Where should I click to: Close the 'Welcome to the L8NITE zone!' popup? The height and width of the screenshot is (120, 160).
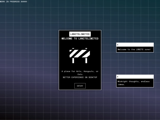point(118,45)
